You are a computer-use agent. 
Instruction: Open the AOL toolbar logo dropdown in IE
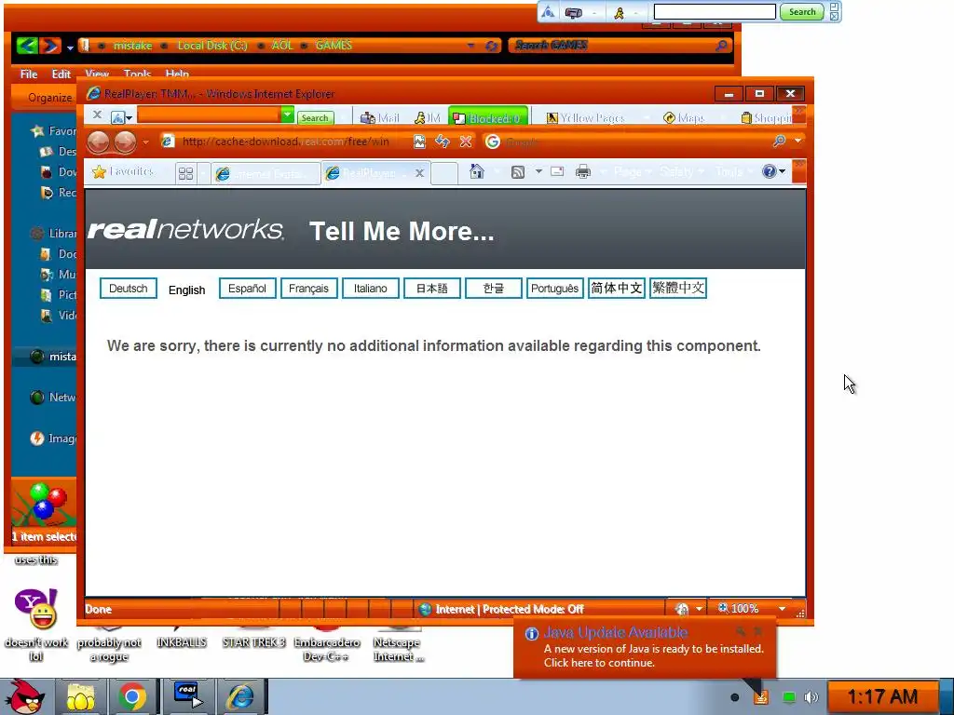pyautogui.click(x=122, y=116)
